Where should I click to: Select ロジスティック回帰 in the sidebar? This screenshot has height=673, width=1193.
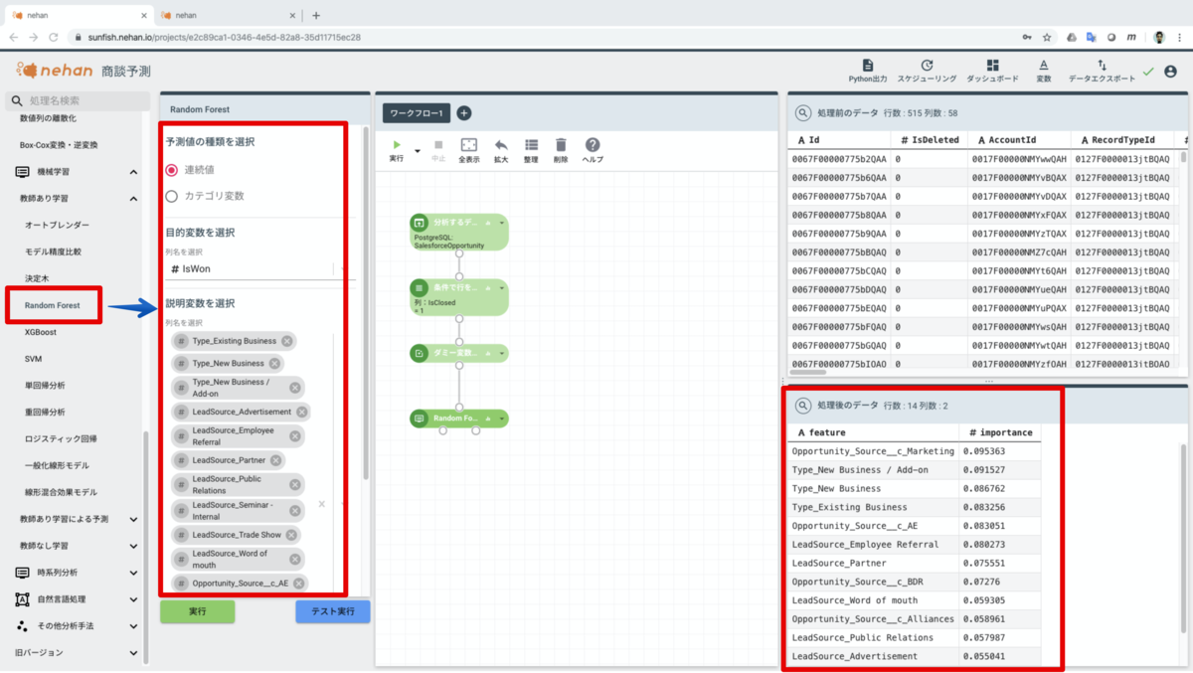tap(61, 438)
